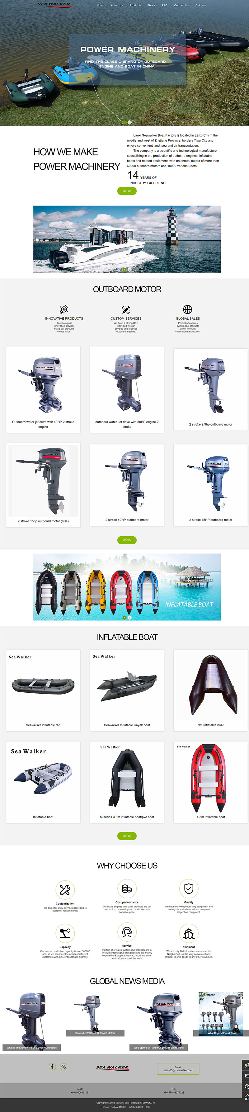Click the Quality shield icon

(x=189, y=888)
